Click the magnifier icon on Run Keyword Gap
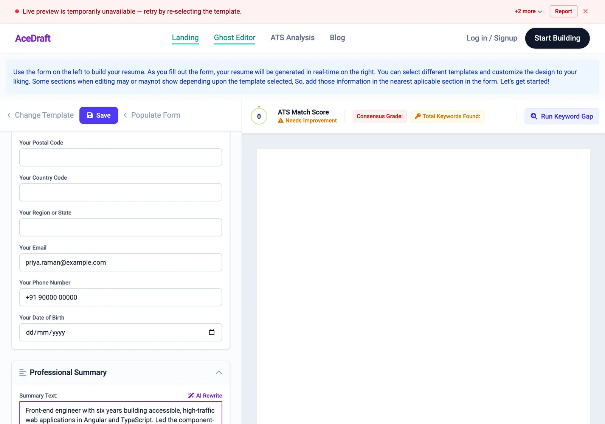The image size is (605, 424). point(534,116)
